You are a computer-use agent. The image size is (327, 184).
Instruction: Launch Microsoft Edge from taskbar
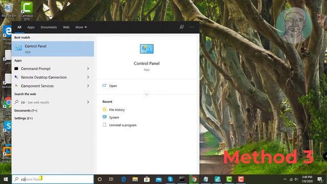[x=124, y=179]
